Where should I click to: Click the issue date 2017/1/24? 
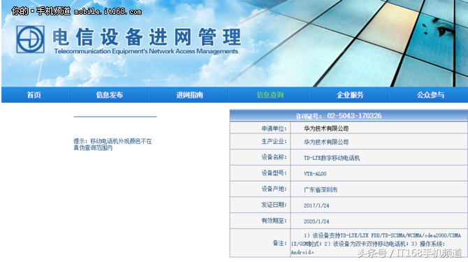316,205
